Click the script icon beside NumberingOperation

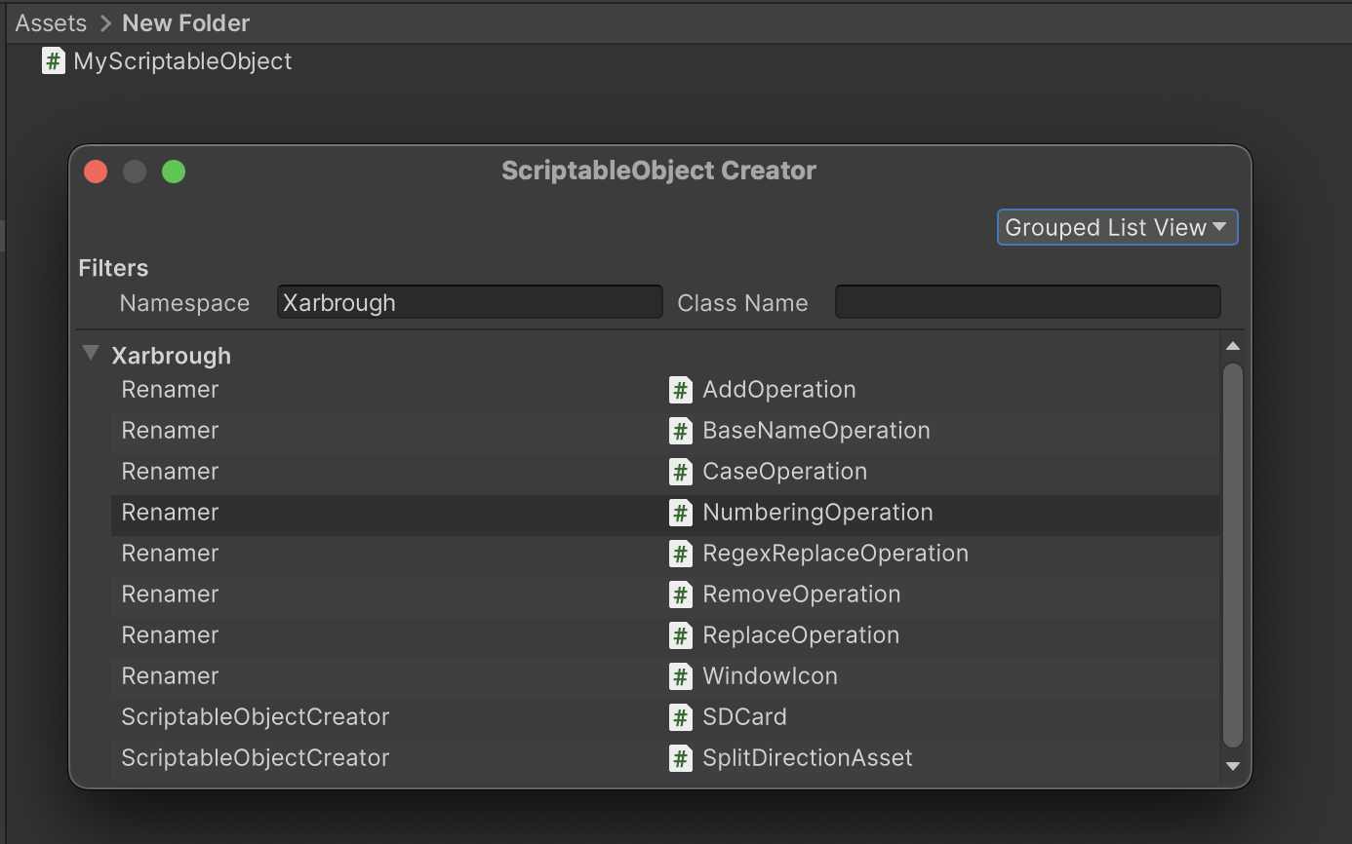pos(680,512)
